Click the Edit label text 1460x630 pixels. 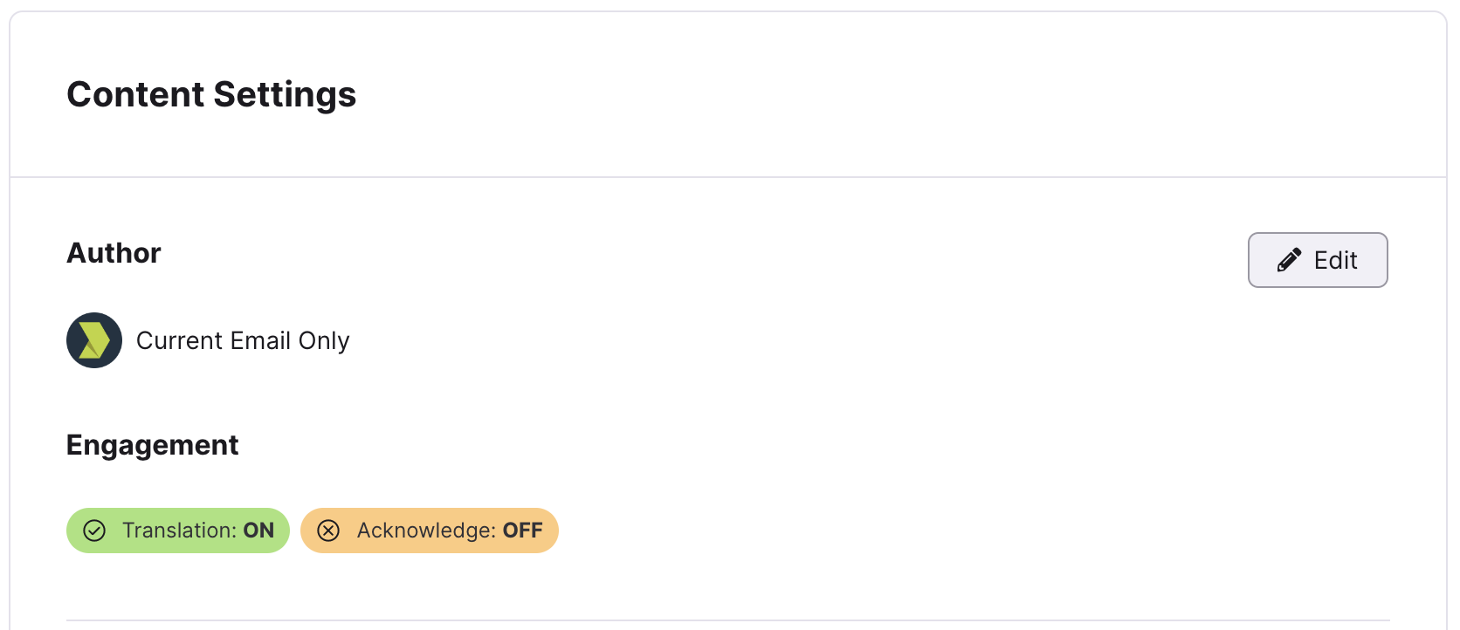click(x=1336, y=260)
